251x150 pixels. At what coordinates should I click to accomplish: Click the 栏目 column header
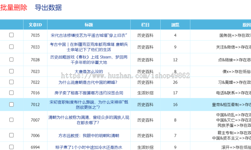(145, 25)
